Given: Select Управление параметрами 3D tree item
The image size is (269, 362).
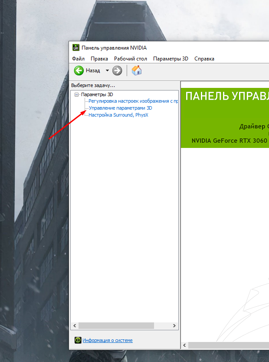Looking at the screenshot, I should [121, 108].
